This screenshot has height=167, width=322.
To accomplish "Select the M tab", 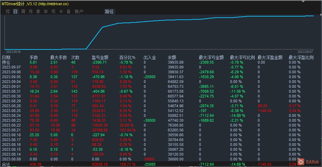I will tap(61, 11).
